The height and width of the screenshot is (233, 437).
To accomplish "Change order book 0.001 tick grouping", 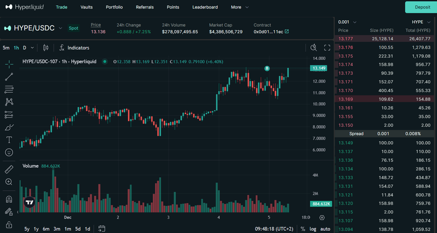I will (347, 22).
